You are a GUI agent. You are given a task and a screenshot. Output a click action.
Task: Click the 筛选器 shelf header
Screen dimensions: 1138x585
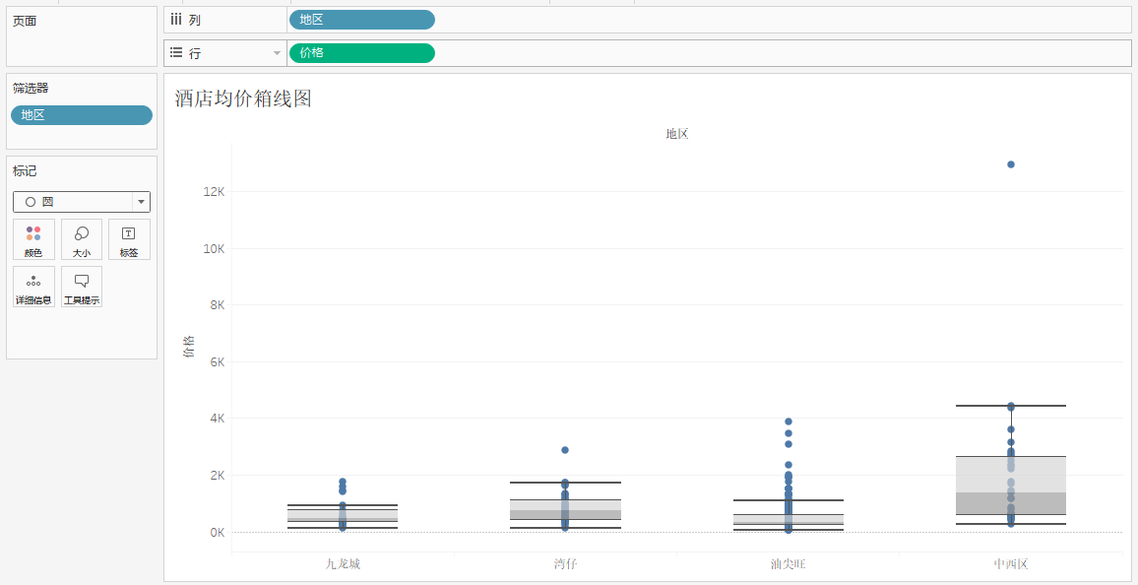(31, 88)
